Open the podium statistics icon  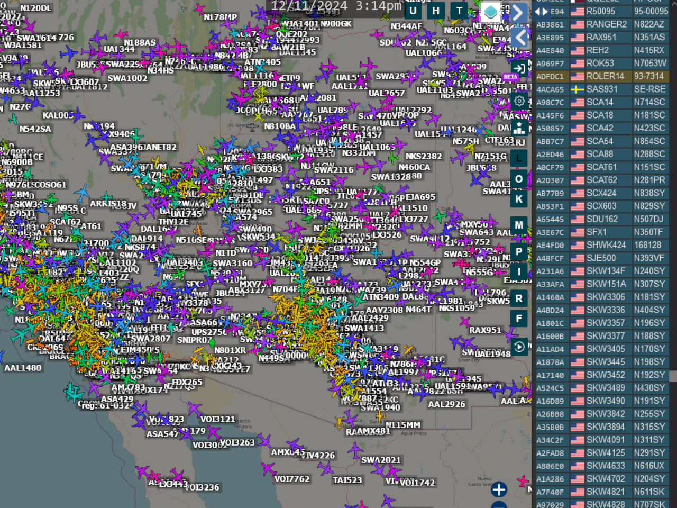(519, 128)
